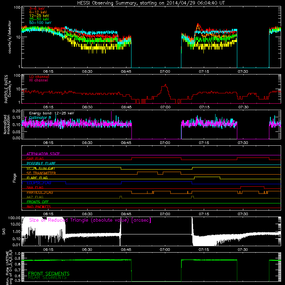285x285 pixels.
Task: Click the yellow '12-25 keV' legend entry
Action: (x=39, y=16)
